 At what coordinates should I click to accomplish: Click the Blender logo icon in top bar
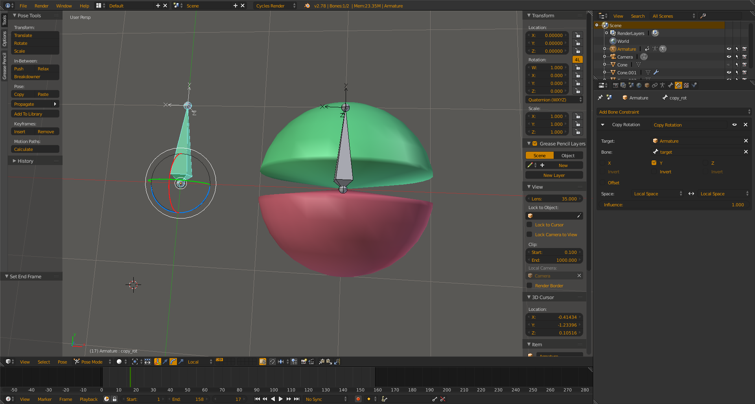tap(307, 6)
